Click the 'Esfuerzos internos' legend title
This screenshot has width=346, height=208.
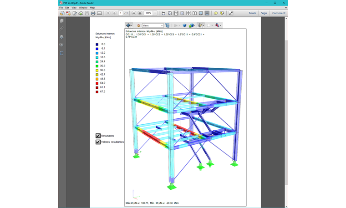105,34
